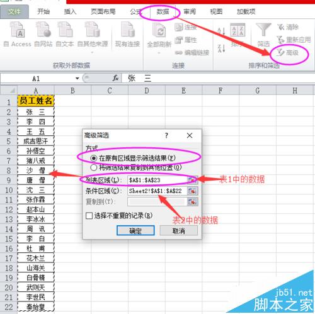The image size is (315, 314).
Task: Click cell containing 李 四
Action: 36,121
